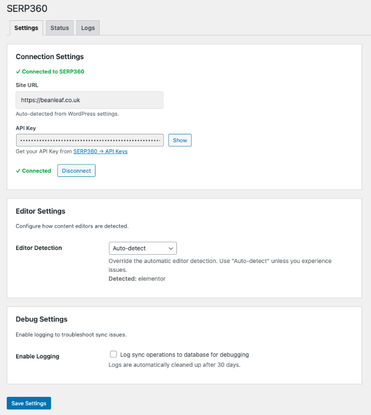
Task: Select the Settings tab
Action: pyautogui.click(x=26, y=28)
